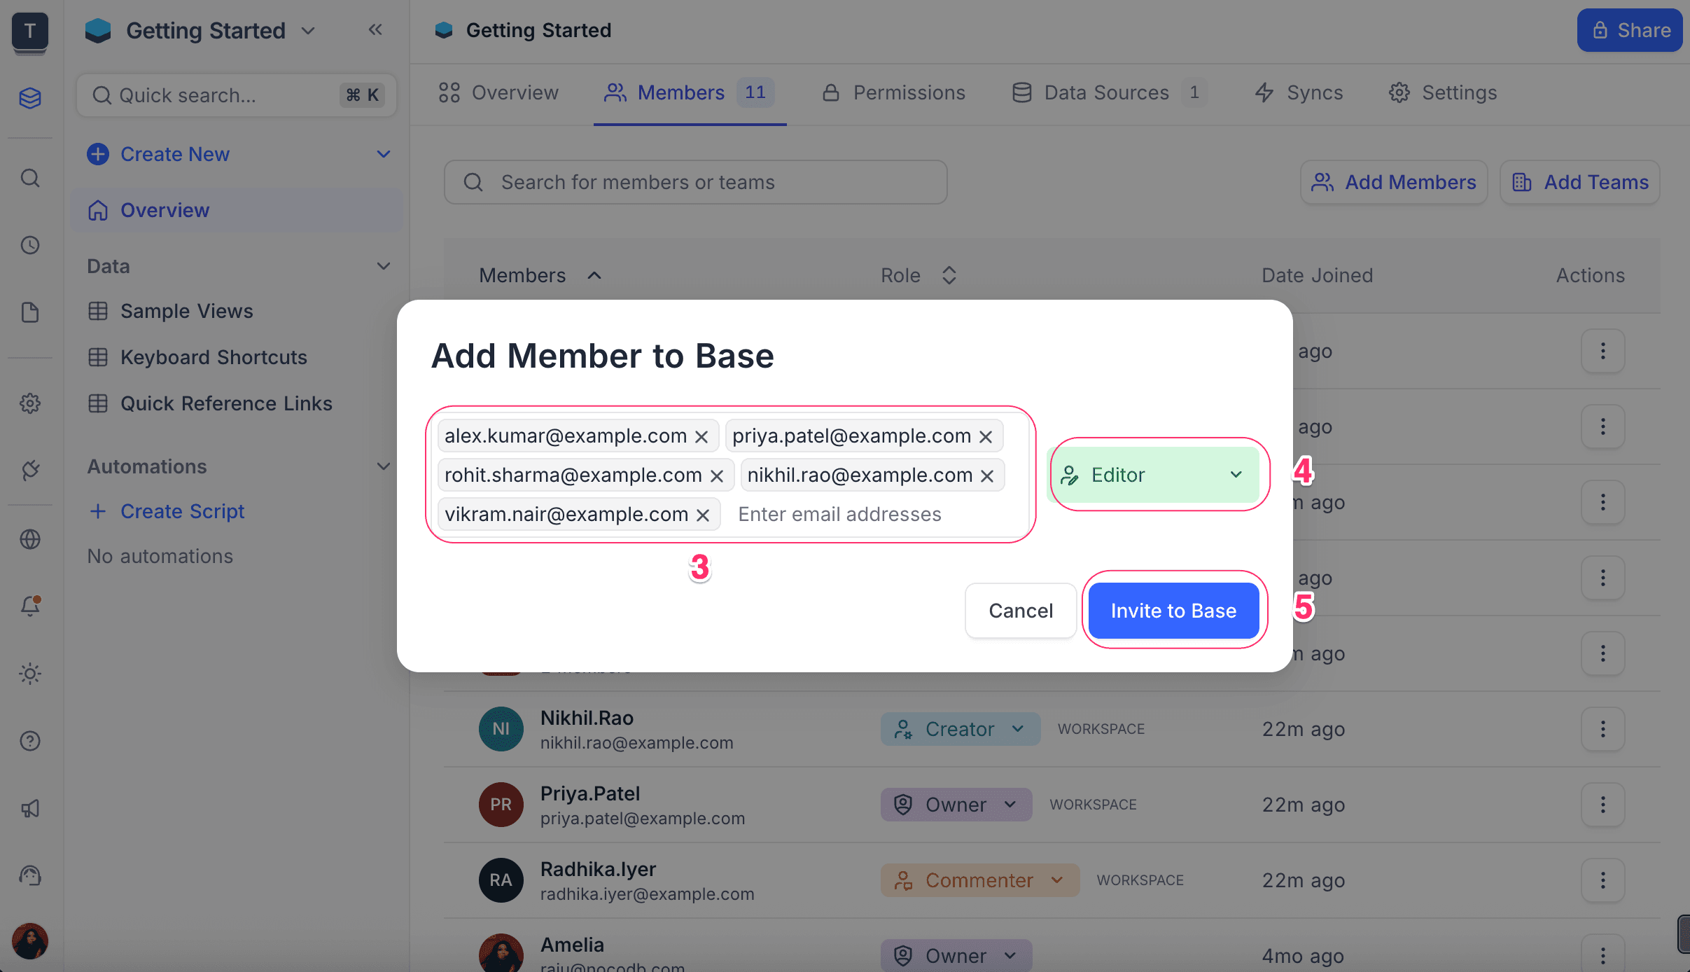The height and width of the screenshot is (972, 1690).
Task: Remove vikram.nair@example.com email chip
Action: (703, 515)
